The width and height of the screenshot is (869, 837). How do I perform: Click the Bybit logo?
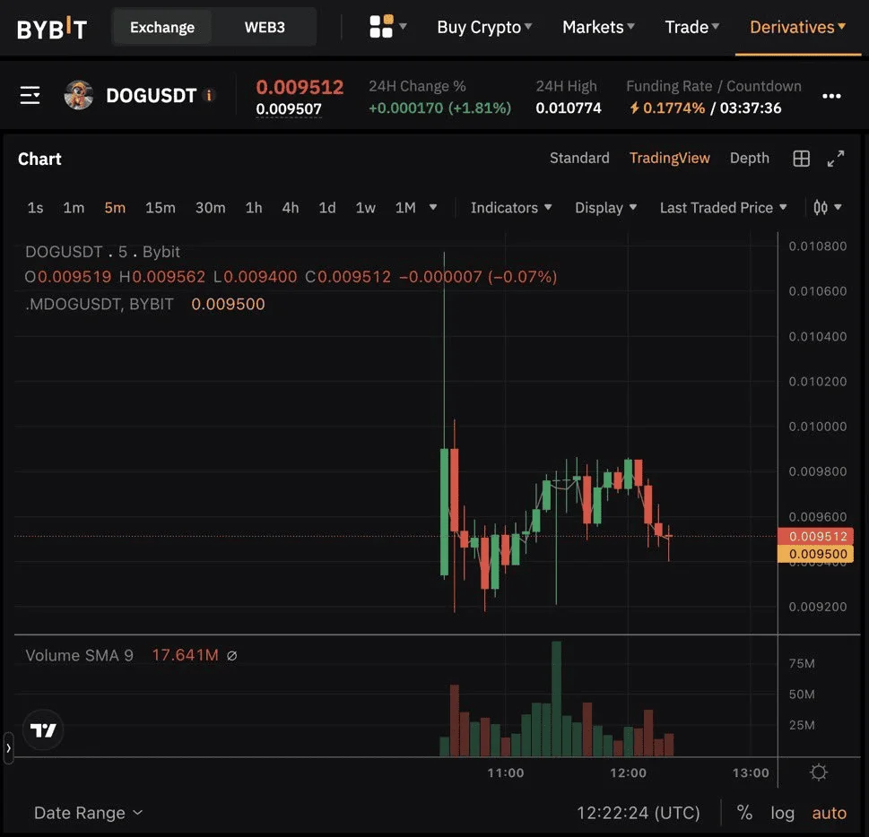tap(52, 29)
